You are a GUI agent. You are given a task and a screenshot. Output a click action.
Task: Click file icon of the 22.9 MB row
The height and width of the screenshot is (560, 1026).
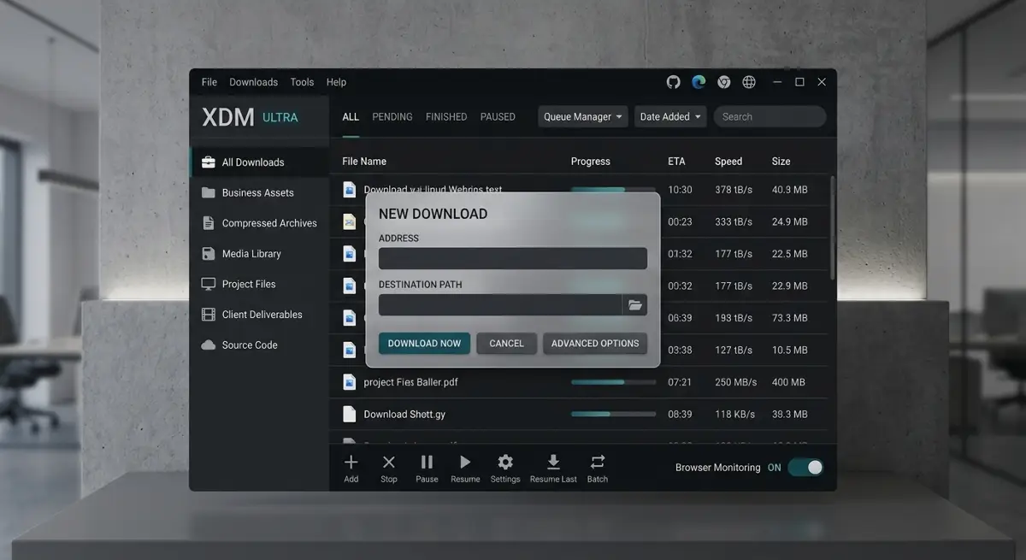coord(349,286)
